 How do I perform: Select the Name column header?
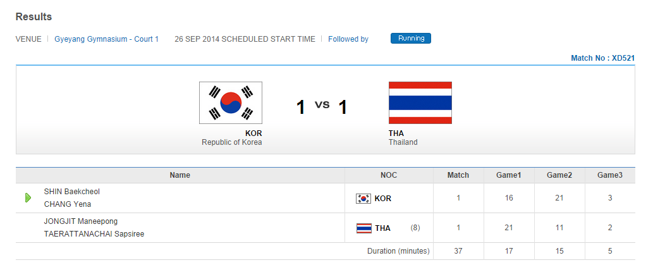180,175
